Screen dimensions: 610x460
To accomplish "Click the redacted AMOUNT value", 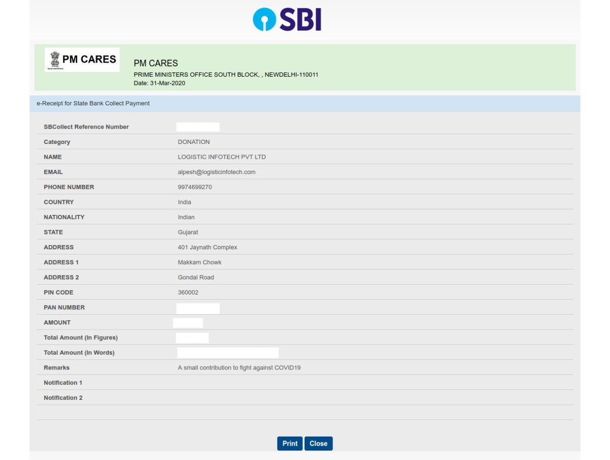I will pyautogui.click(x=188, y=323).
